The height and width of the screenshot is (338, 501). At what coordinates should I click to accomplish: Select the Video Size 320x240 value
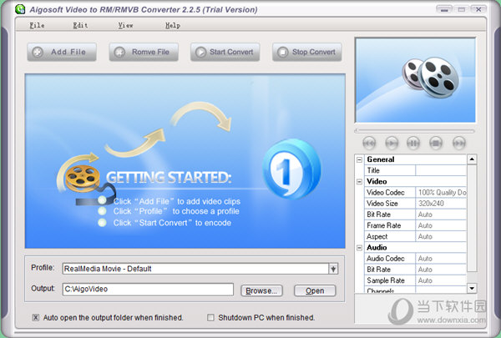[x=441, y=203]
